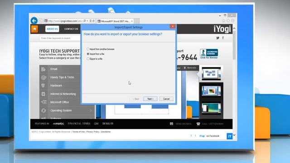Click the Hardware shield icon

click(x=43, y=86)
